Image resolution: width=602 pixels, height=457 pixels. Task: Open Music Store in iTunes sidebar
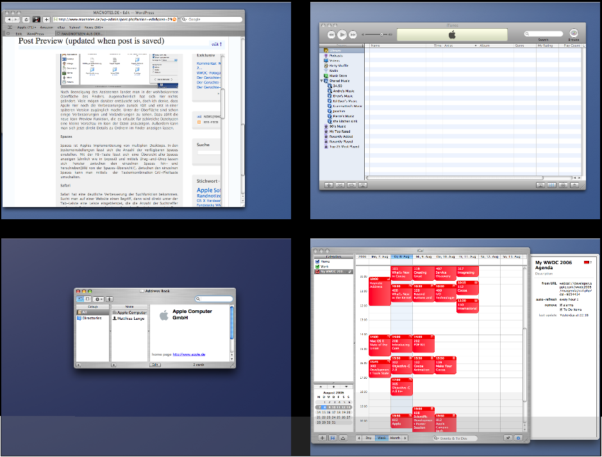coord(342,76)
